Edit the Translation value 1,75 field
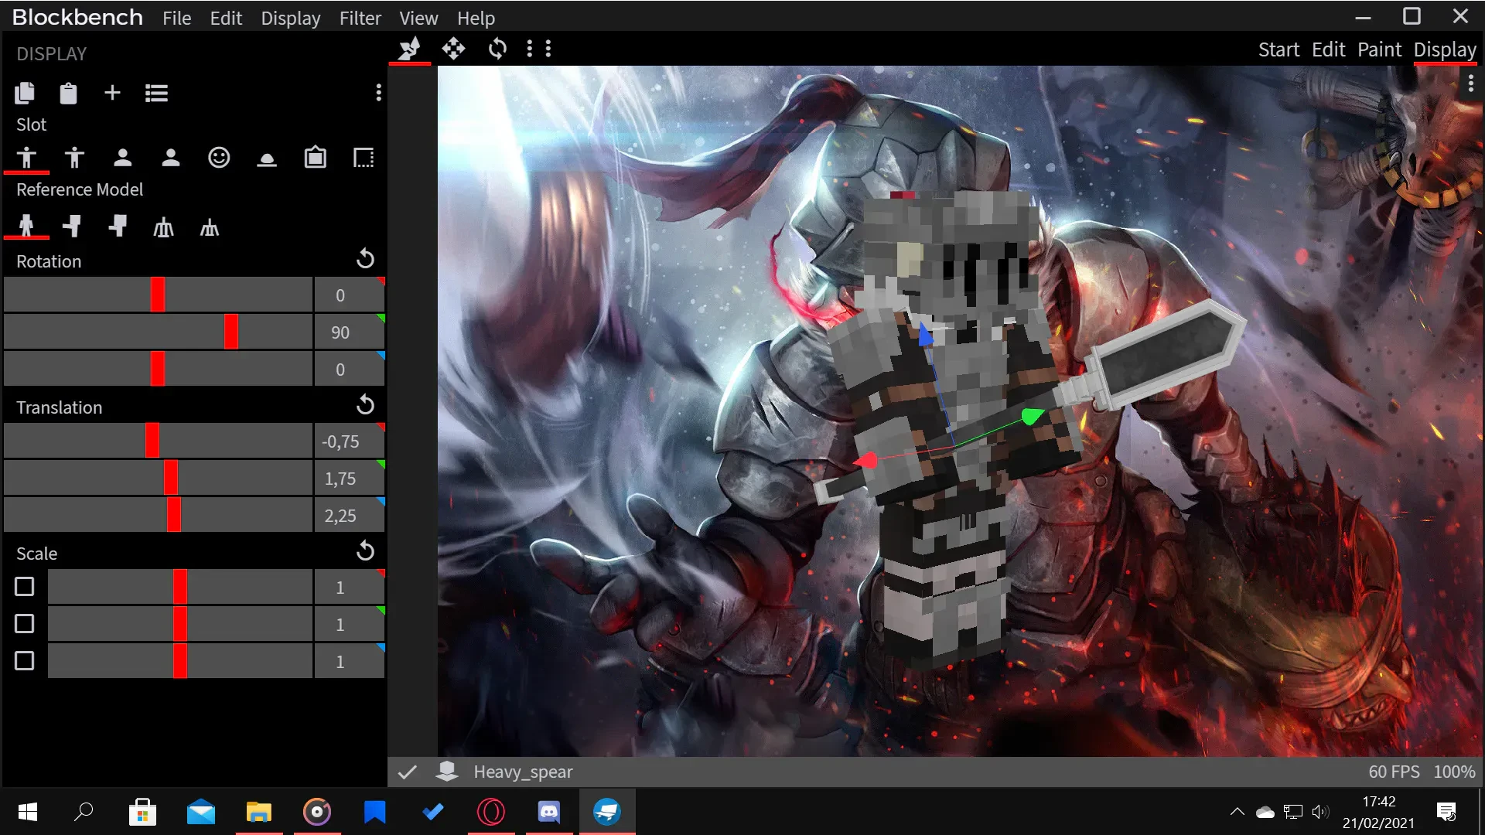 [x=349, y=479]
